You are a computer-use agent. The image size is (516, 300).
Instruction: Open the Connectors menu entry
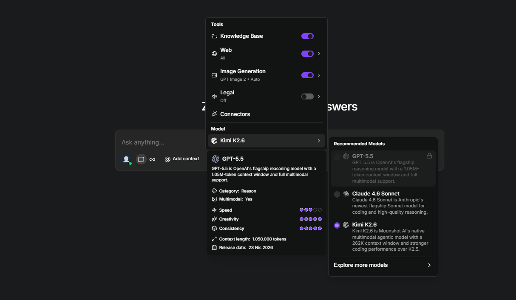267,114
